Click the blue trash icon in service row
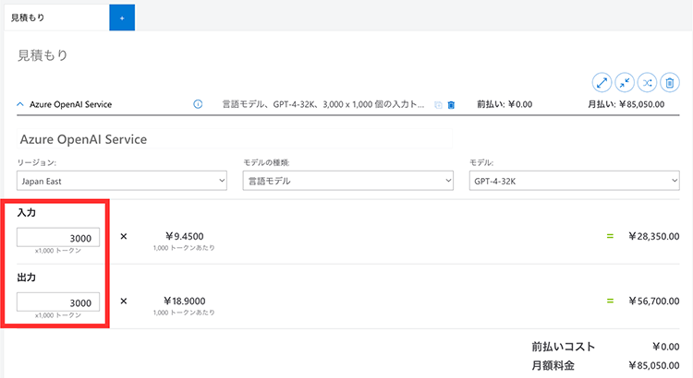 coord(451,105)
